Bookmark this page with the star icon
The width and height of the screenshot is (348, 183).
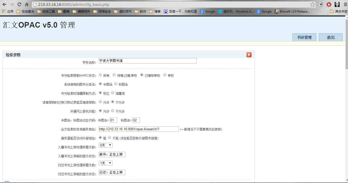pyautogui.click(x=312, y=4)
